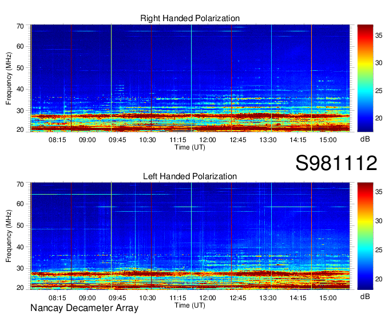This screenshot has height=315, width=389.
Task: Click the 40 MHz tick on top plot axis
Action: (20, 90)
